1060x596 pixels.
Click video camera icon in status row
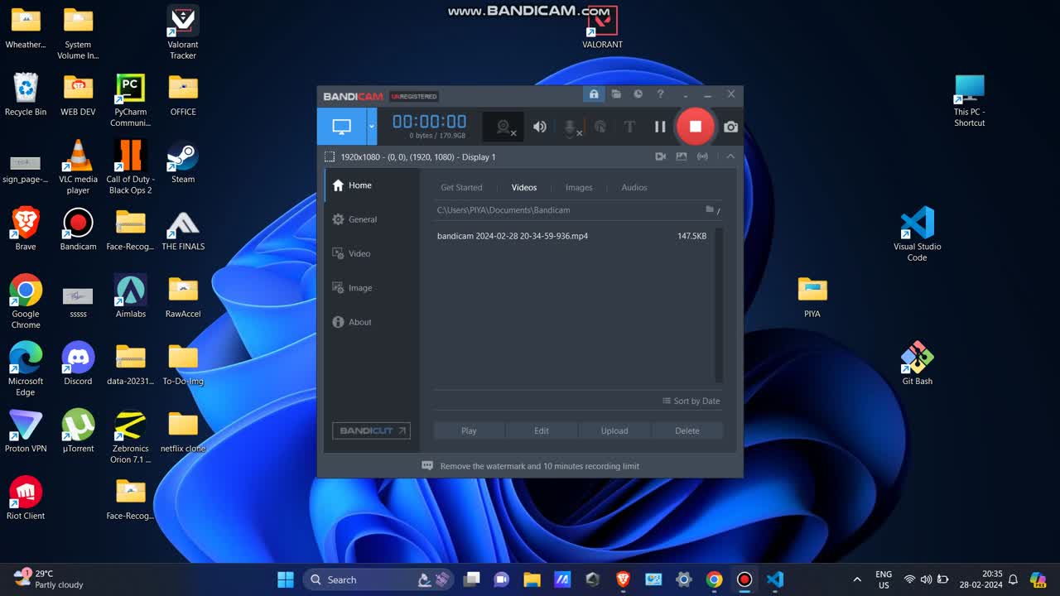click(660, 156)
